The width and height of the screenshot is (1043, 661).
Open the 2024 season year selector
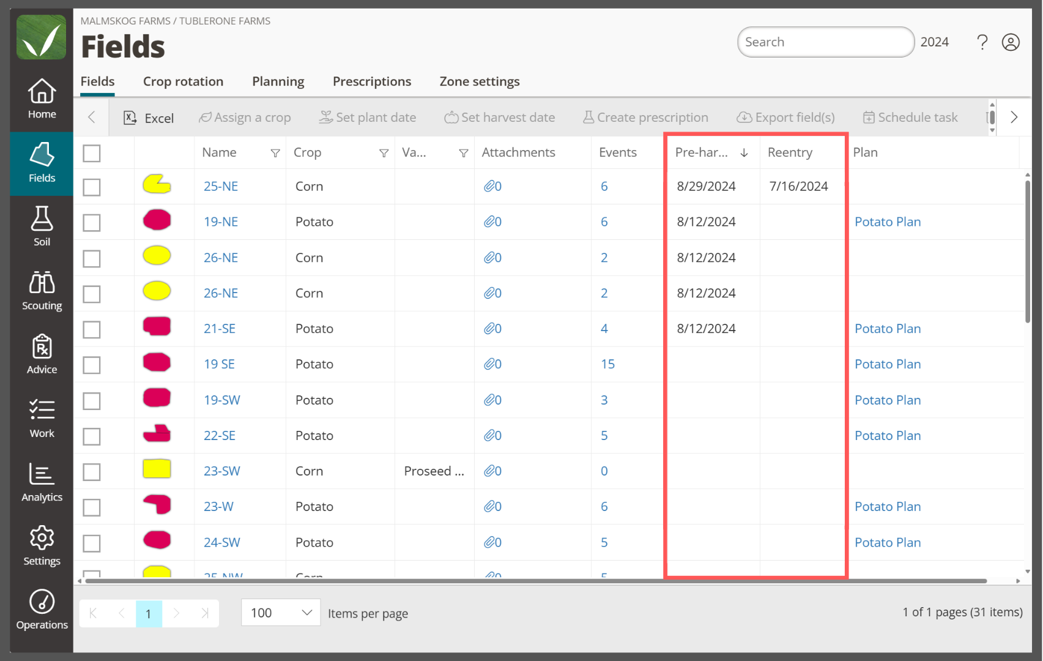[x=934, y=42]
